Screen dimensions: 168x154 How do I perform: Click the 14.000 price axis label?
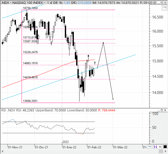(158, 93)
